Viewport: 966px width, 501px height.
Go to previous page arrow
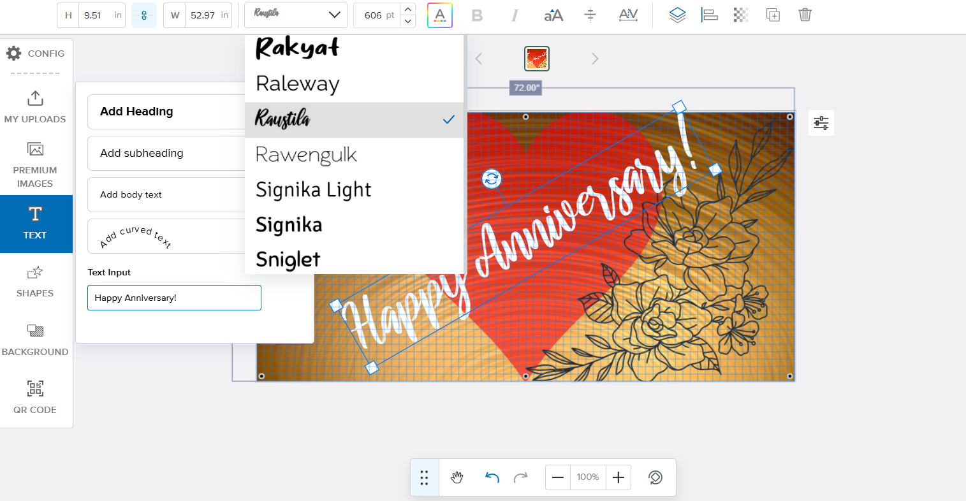pyautogui.click(x=479, y=59)
